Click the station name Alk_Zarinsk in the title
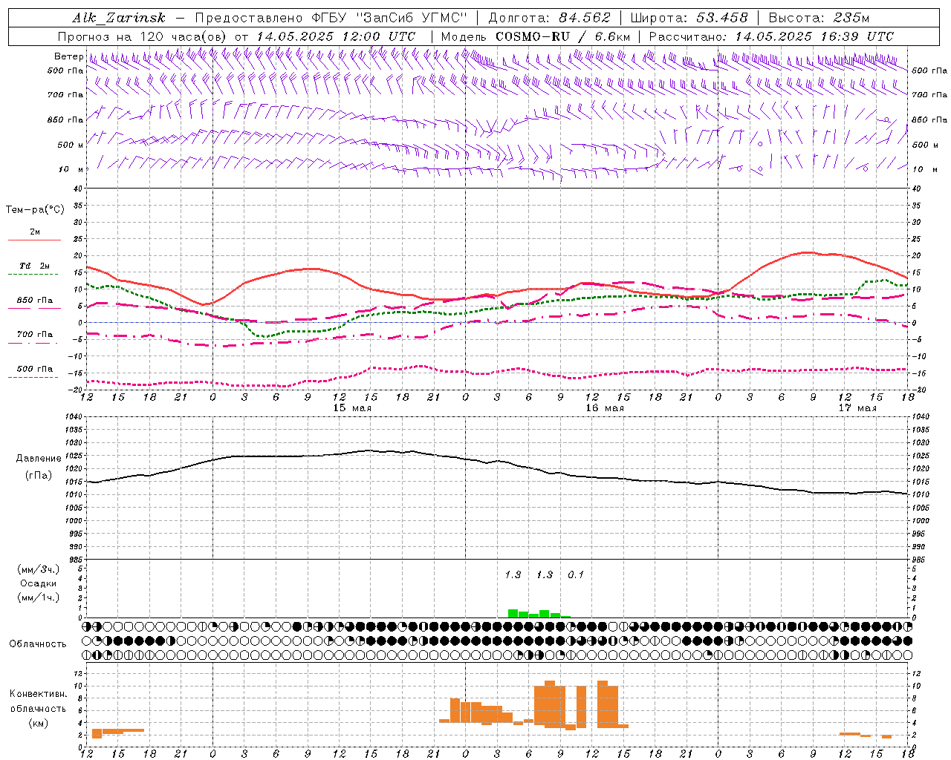 [119, 18]
